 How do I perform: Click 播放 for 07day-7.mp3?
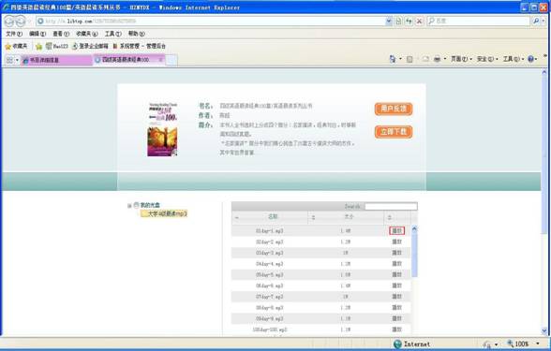pos(396,297)
